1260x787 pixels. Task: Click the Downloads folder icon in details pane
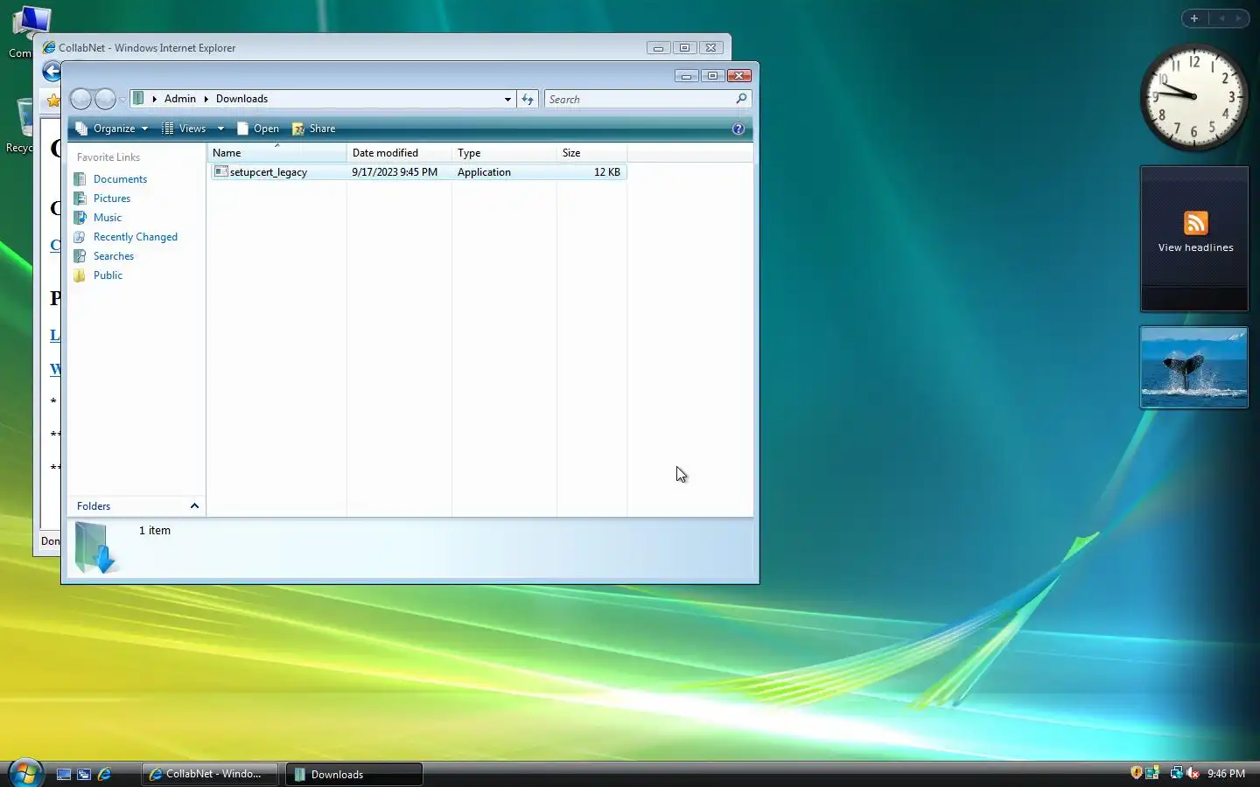(95, 547)
